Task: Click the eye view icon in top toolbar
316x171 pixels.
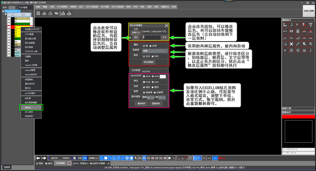Action: point(57,13)
